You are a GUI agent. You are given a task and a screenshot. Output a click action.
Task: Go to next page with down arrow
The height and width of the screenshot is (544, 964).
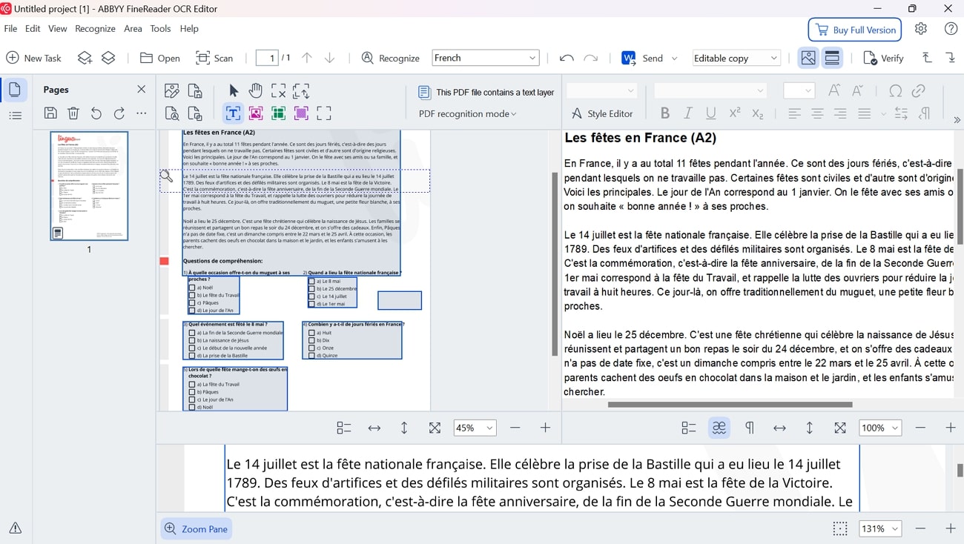pyautogui.click(x=330, y=58)
